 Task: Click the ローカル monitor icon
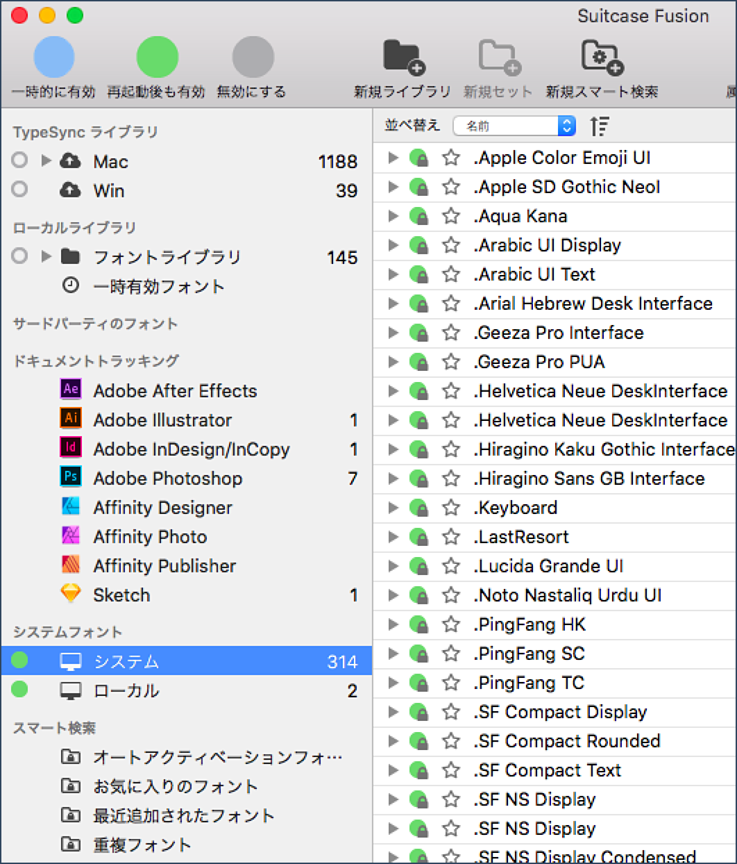pyautogui.click(x=71, y=691)
